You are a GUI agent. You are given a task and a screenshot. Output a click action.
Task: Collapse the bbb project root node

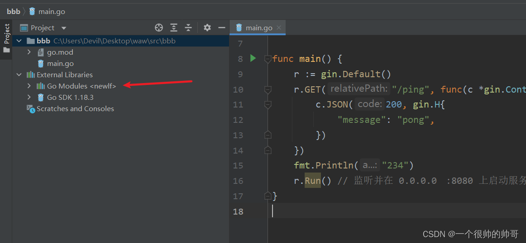coord(19,41)
